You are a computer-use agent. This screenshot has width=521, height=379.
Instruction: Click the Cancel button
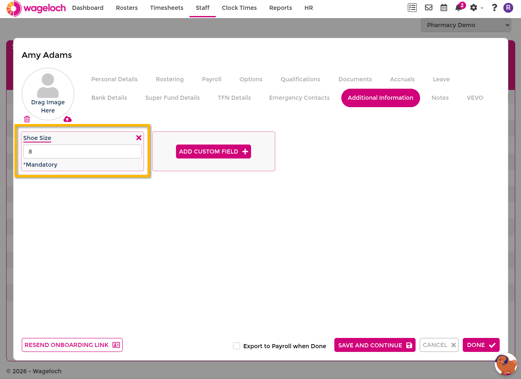click(439, 345)
